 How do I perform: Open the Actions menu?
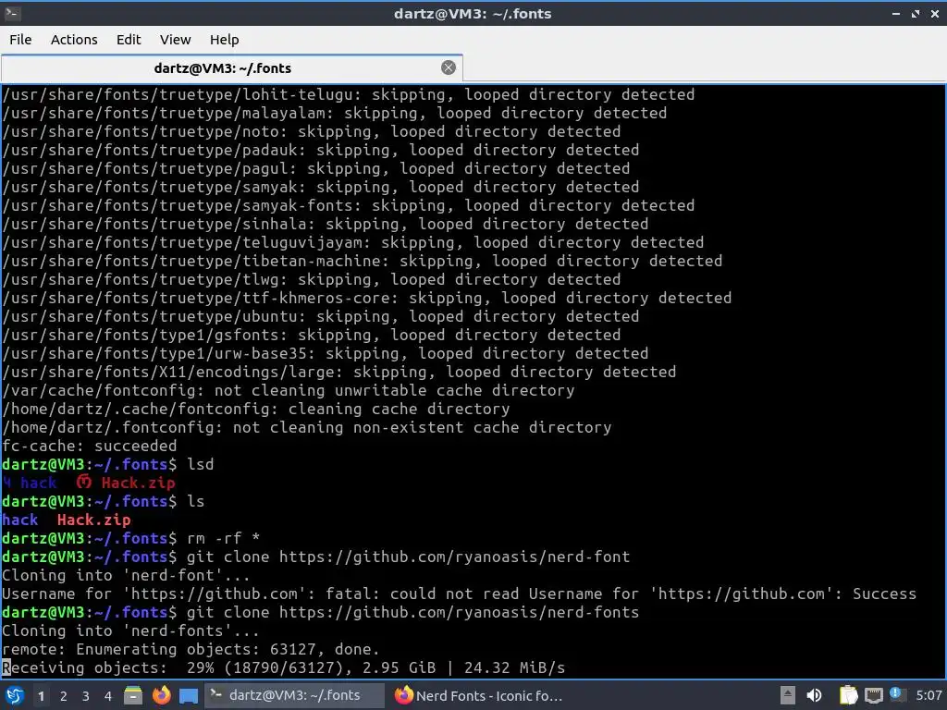(x=74, y=39)
